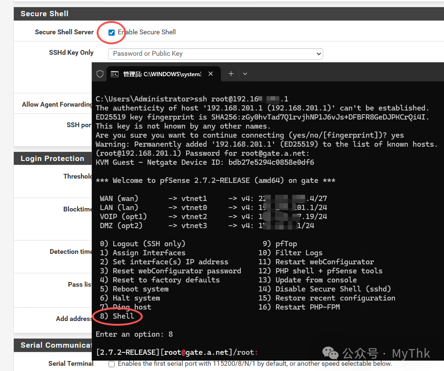The width and height of the screenshot is (444, 371).
Task: Open a new terminal tab with plus button
Action: point(231,74)
